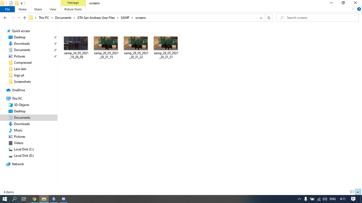362x203 pixels.
Task: Click Documents in the address path
Action: [63, 18]
